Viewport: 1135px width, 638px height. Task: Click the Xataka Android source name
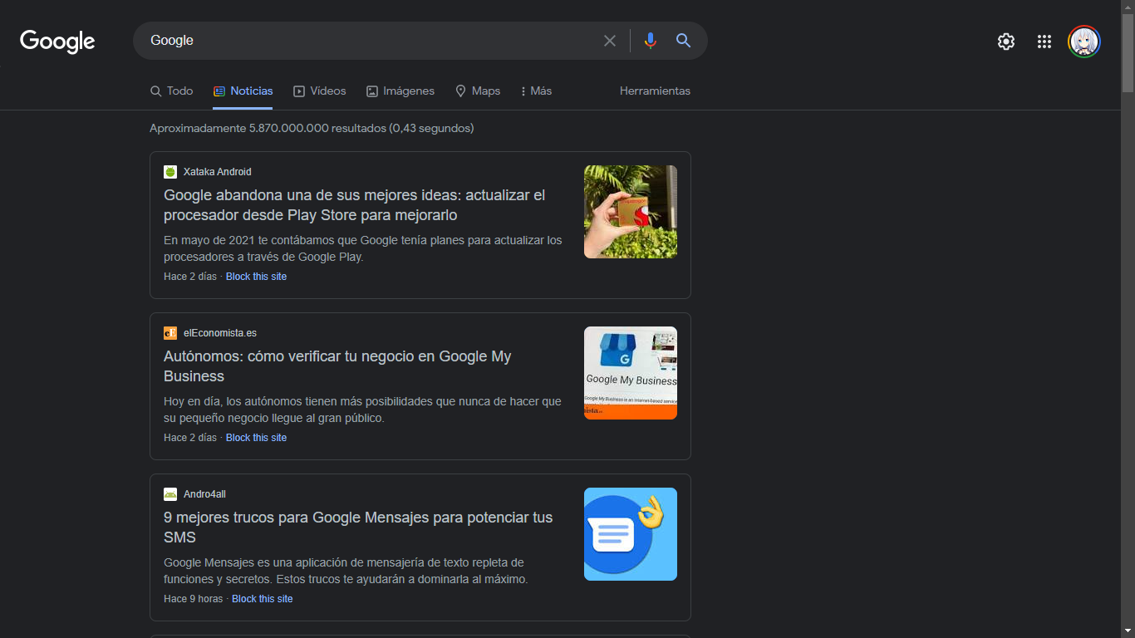[x=218, y=172]
